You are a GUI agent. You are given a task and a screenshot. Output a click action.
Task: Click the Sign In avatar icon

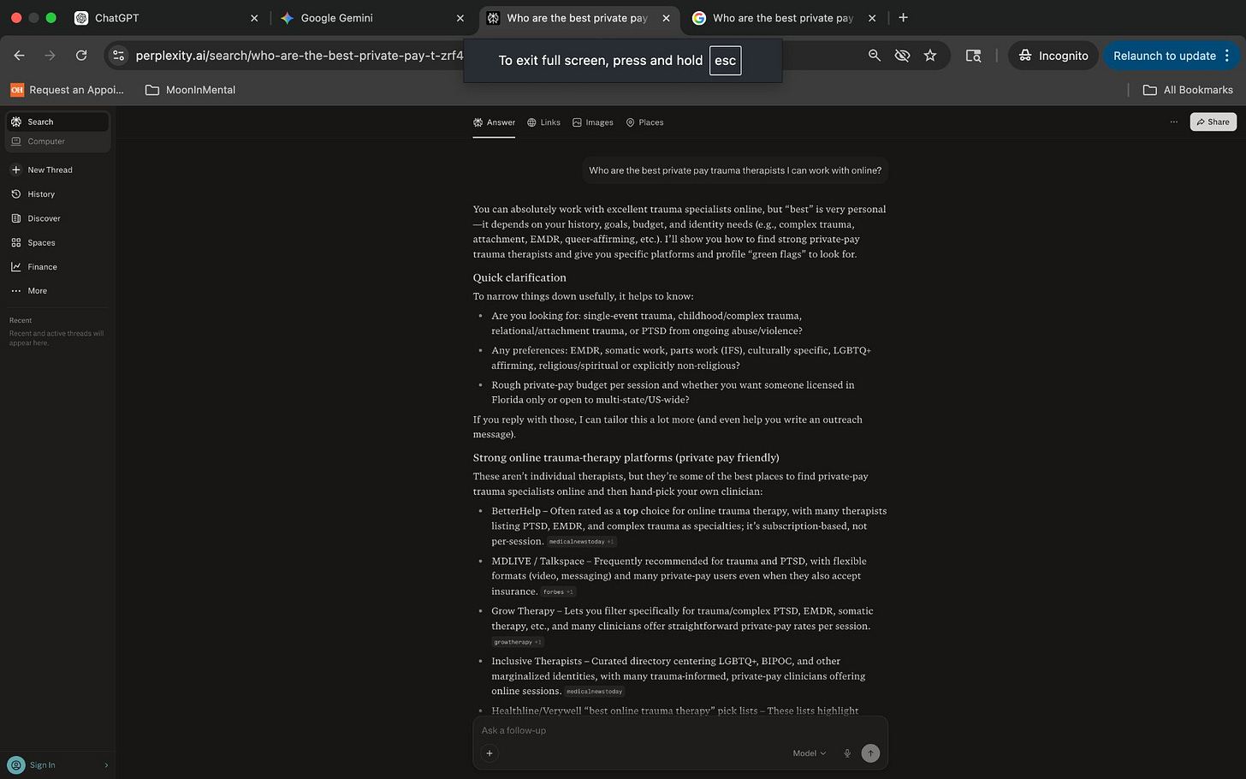[x=16, y=764]
